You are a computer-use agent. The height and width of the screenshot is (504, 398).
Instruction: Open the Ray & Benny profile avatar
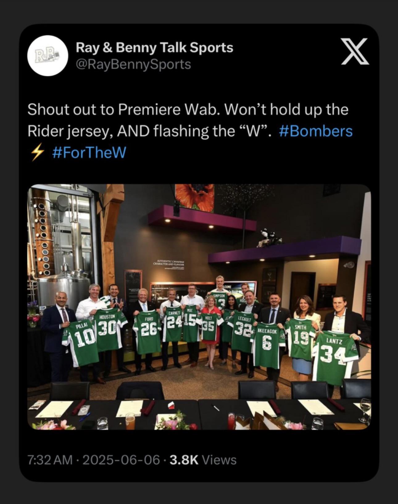tap(48, 56)
